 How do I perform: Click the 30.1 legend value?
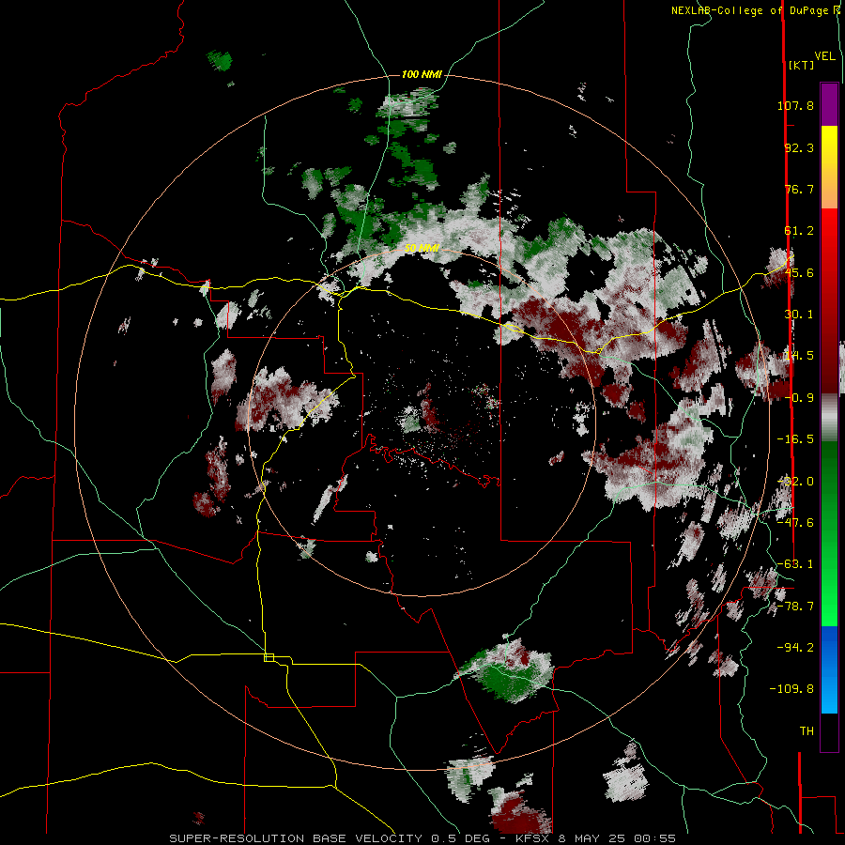coord(799,315)
